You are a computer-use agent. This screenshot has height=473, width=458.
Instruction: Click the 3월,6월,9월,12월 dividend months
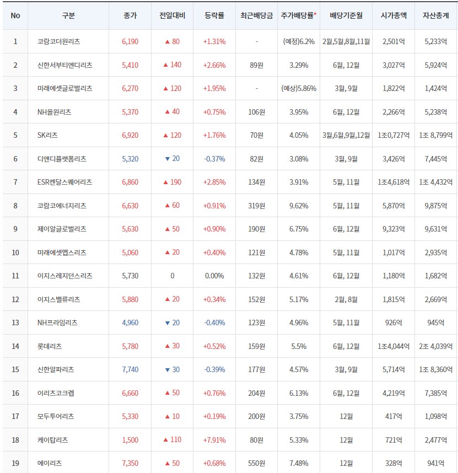click(x=346, y=135)
